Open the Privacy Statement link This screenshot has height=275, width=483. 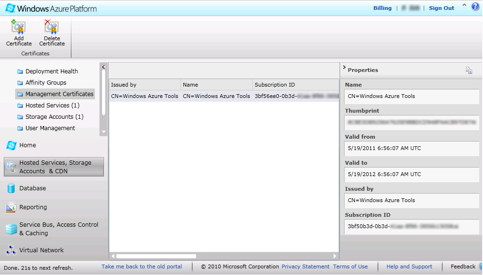[306, 266]
